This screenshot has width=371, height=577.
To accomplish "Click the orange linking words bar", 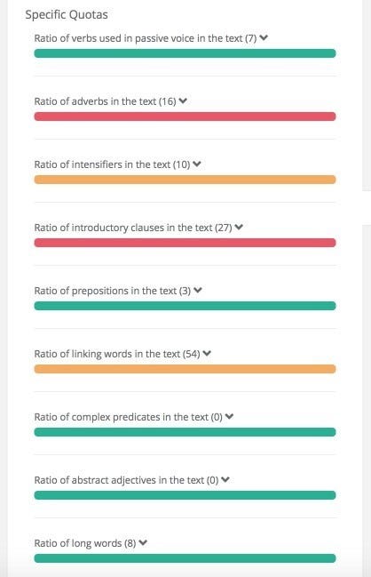I will coord(185,369).
